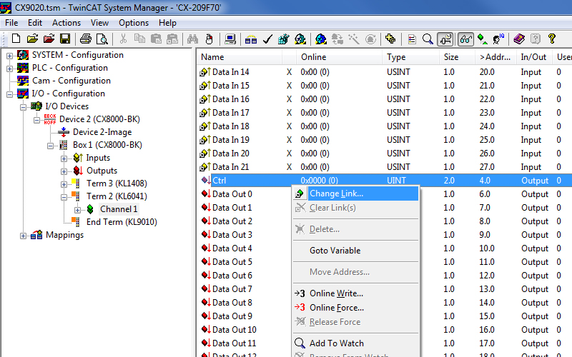The image size is (572, 357).
Task: Expand the Inputs tree node
Action: point(64,159)
